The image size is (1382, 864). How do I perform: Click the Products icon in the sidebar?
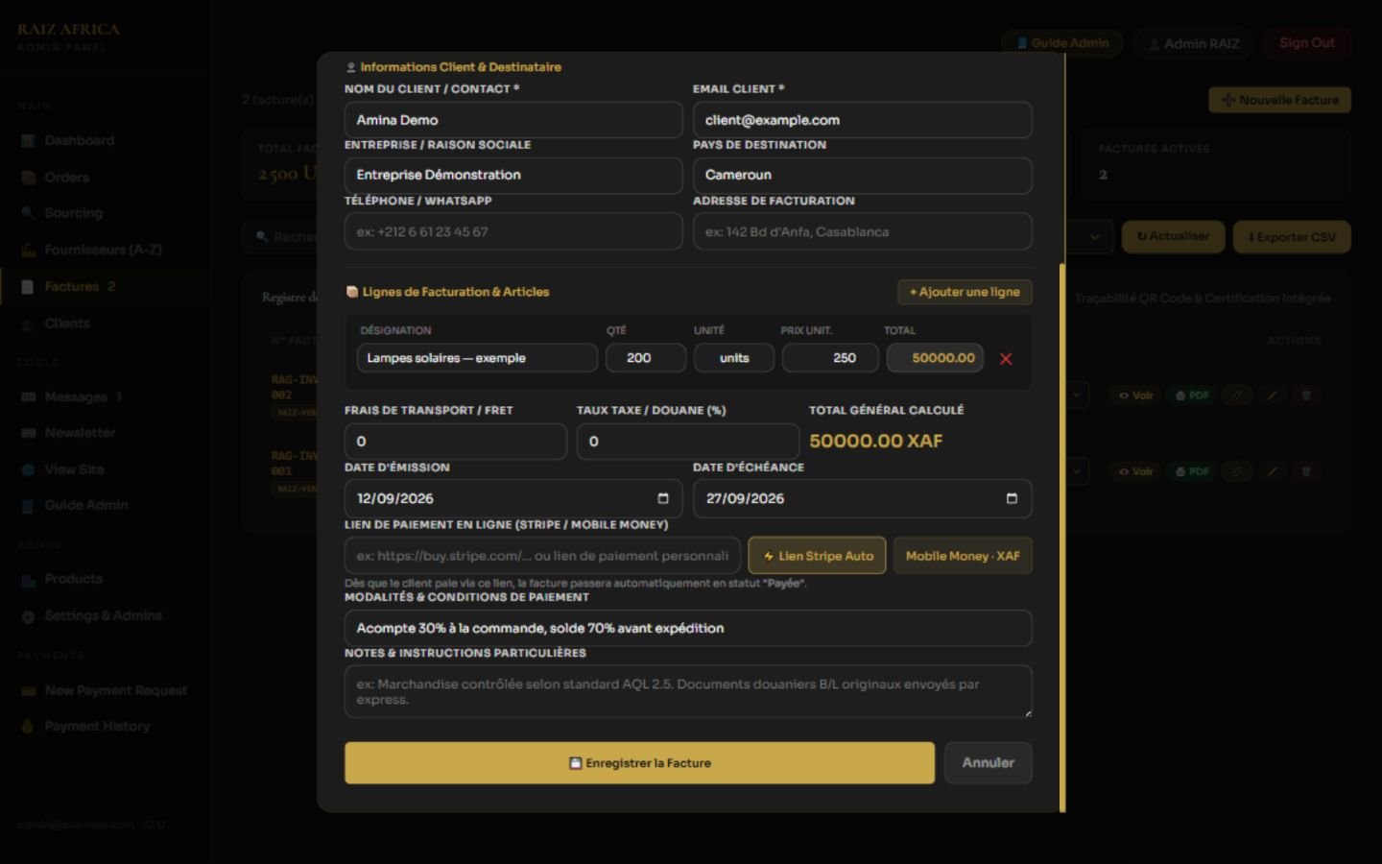tap(28, 579)
